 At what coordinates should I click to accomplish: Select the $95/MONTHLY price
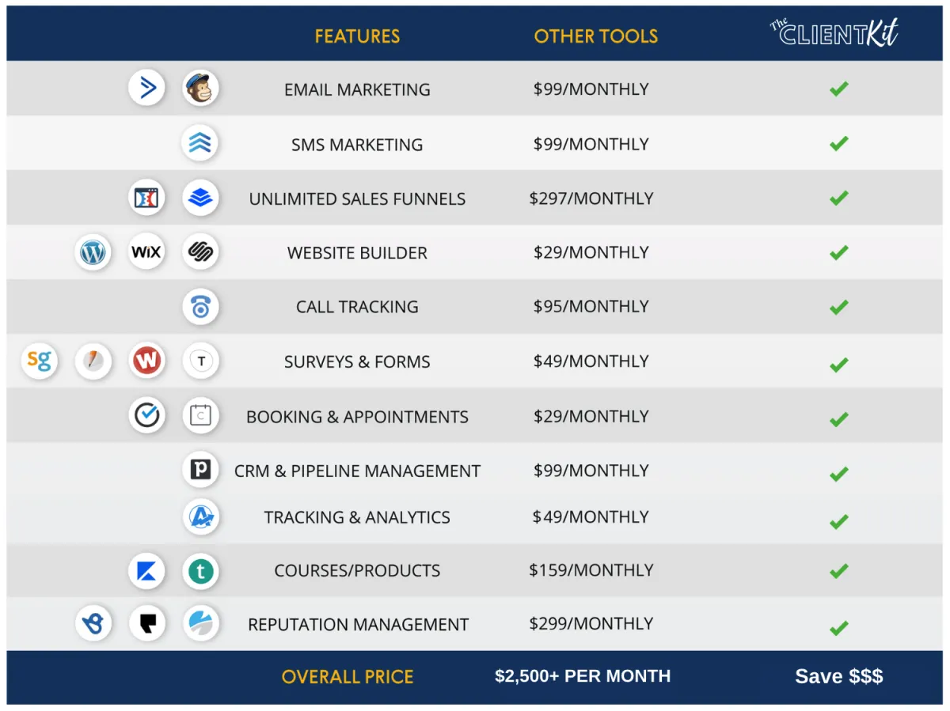tap(591, 307)
